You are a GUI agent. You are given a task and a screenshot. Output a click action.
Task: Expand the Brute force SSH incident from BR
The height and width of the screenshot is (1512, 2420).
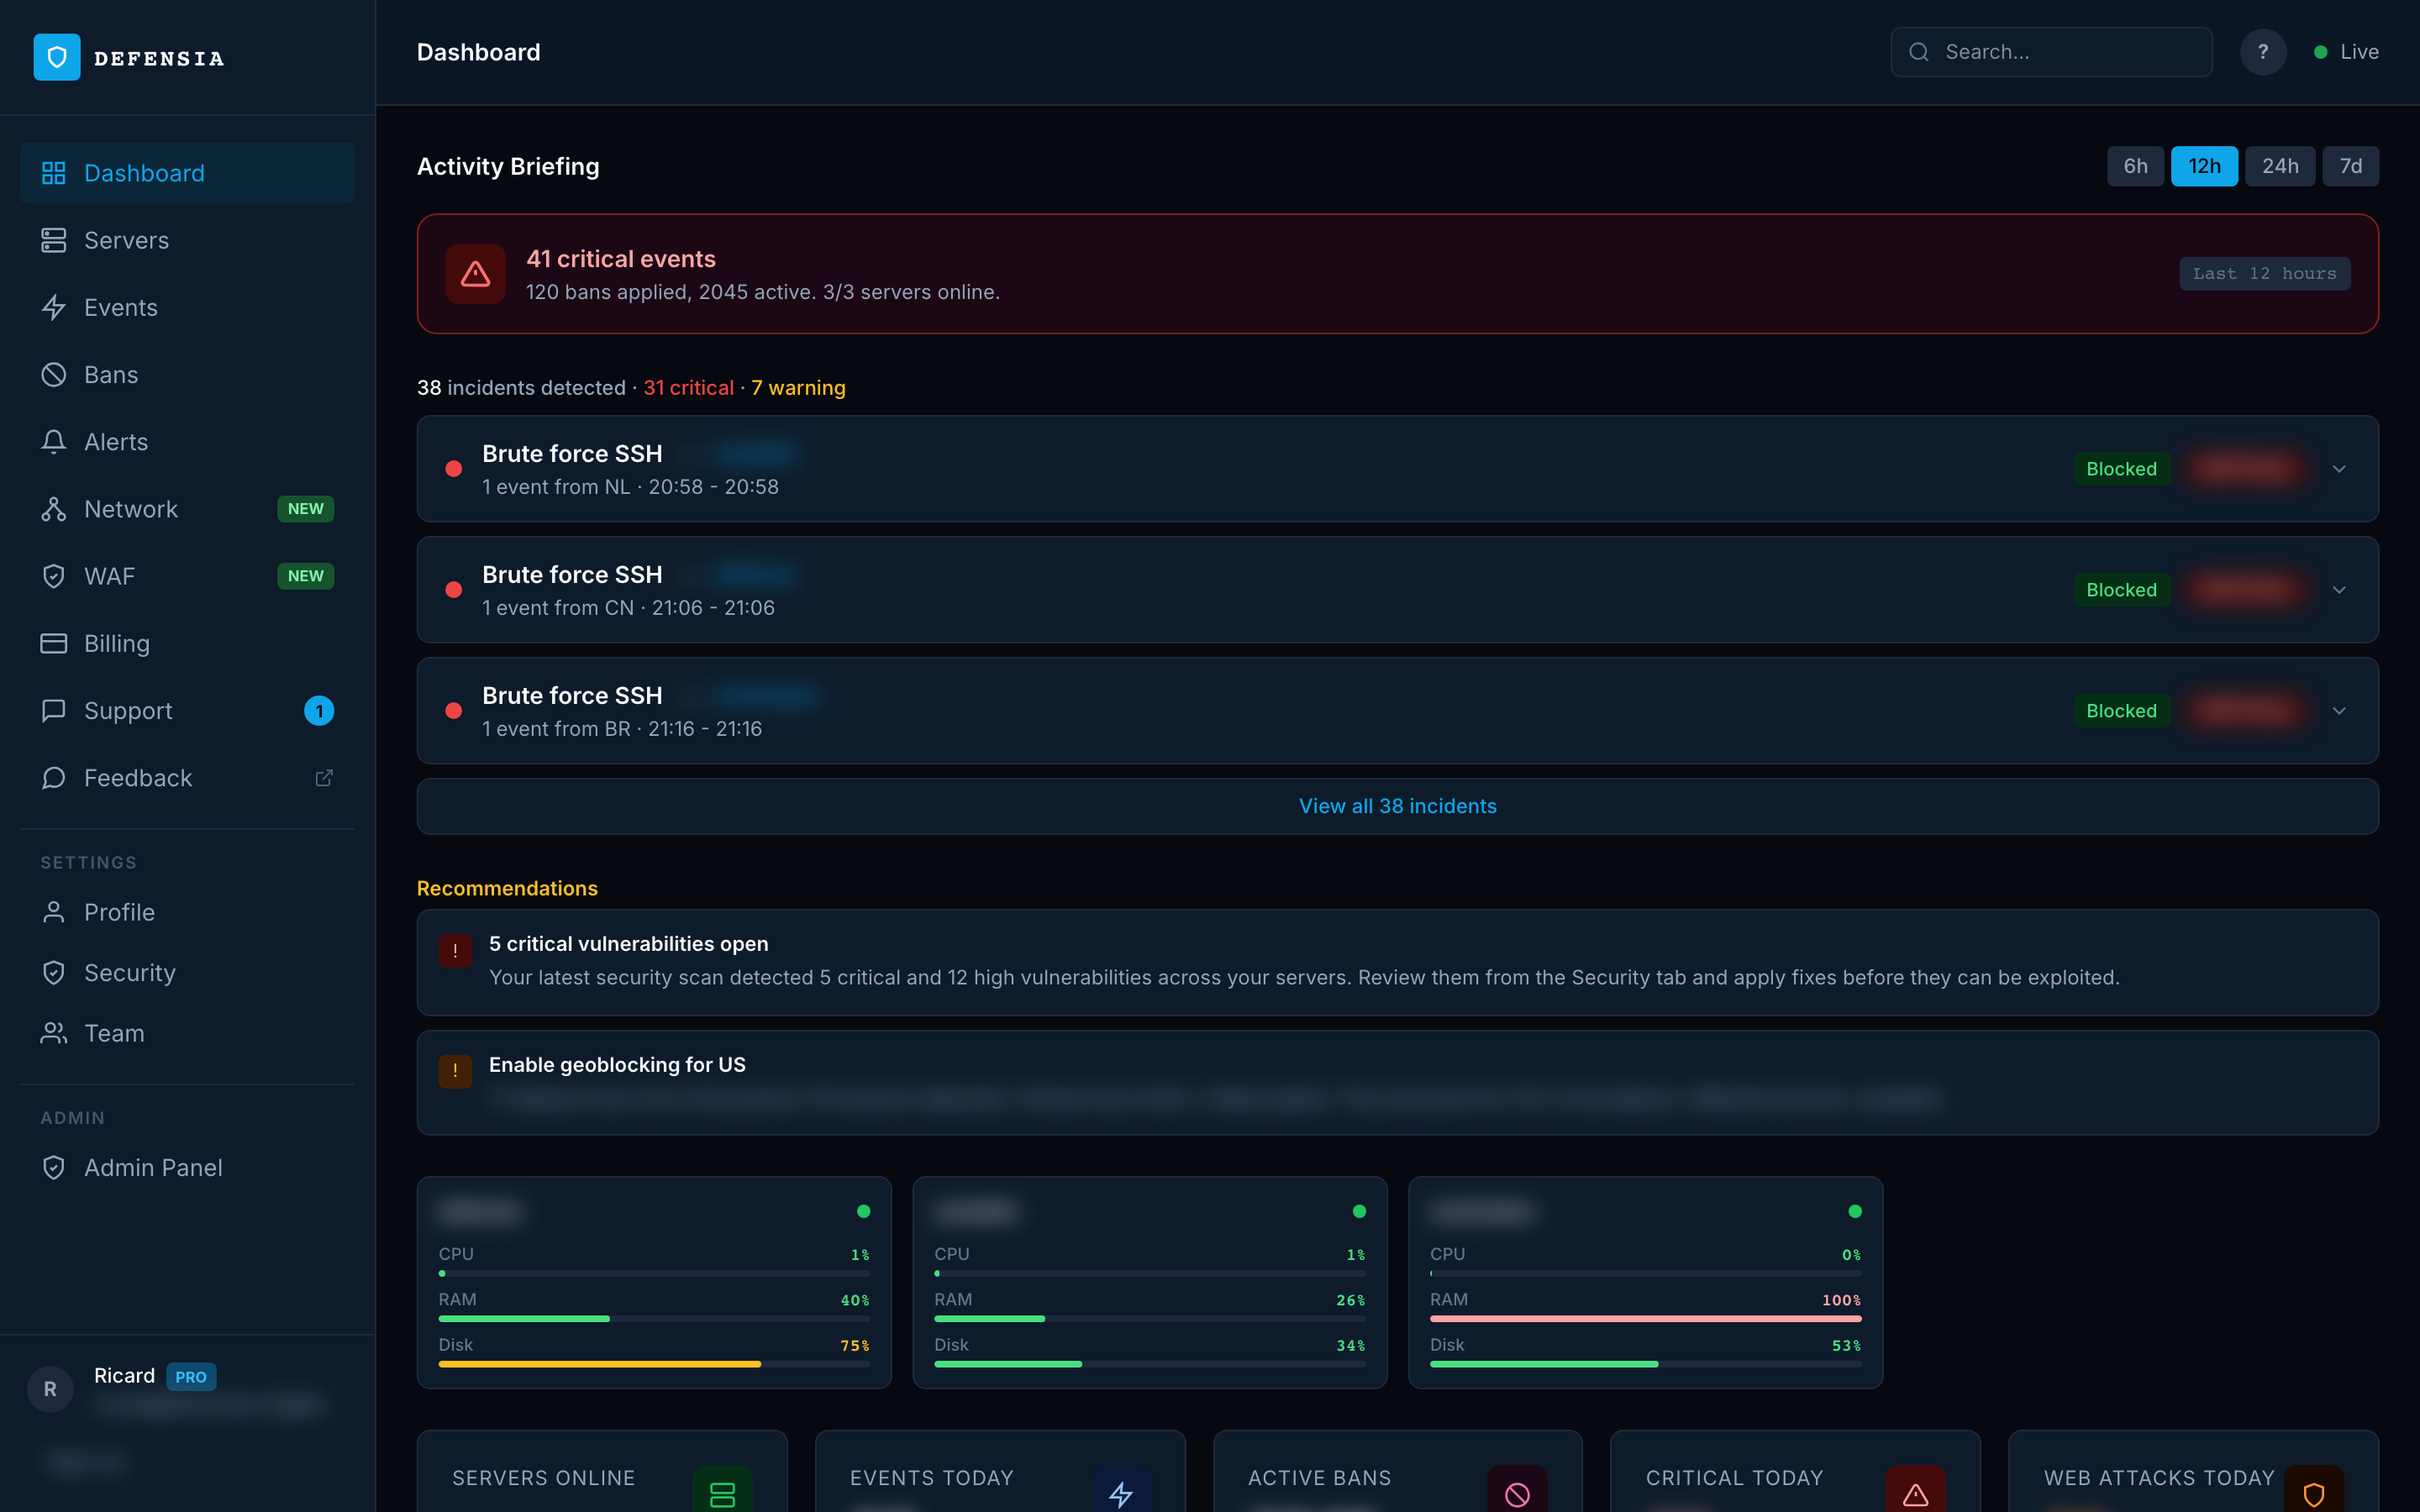click(2340, 710)
